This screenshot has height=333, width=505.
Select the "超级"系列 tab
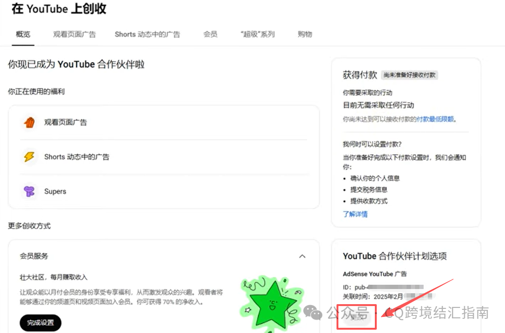(x=257, y=34)
